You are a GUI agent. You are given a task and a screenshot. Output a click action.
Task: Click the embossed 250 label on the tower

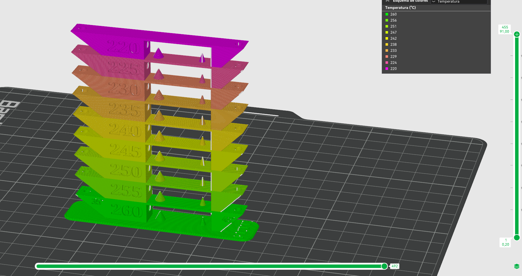tap(126, 171)
